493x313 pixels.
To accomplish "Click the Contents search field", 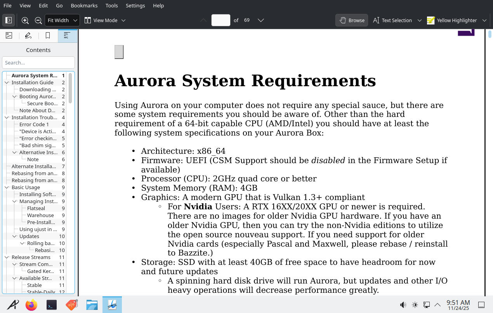I will tap(38, 63).
